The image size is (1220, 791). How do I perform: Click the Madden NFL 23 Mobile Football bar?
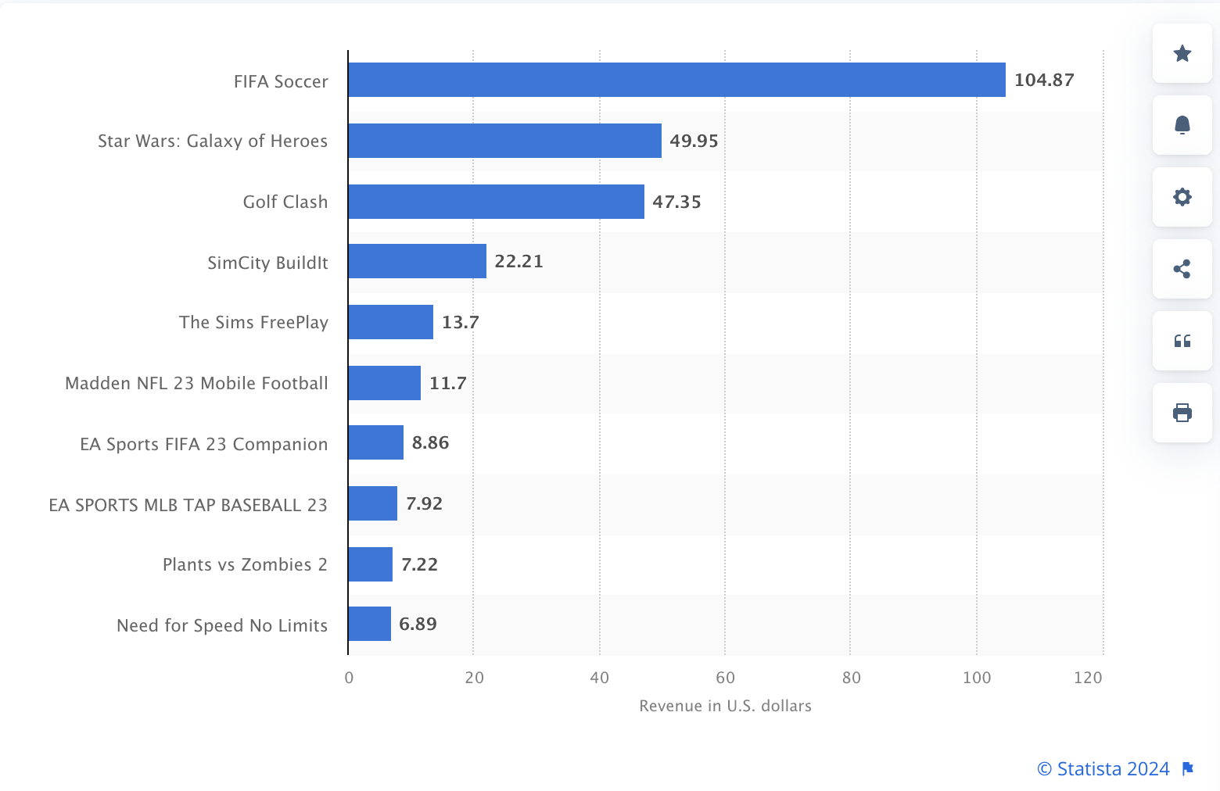click(384, 383)
